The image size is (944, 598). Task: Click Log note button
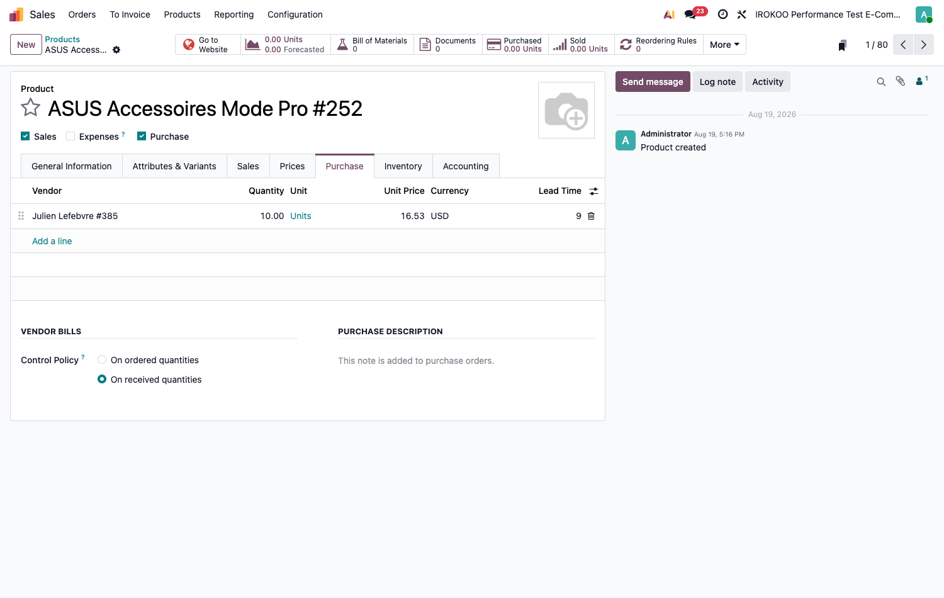pos(717,82)
